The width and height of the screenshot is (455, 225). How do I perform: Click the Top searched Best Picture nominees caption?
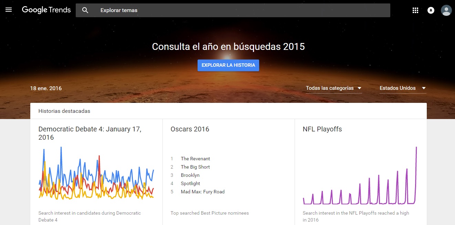pyautogui.click(x=210, y=213)
